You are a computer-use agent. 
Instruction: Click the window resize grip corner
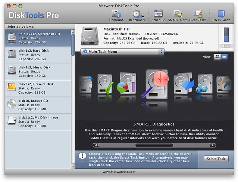[232, 173]
